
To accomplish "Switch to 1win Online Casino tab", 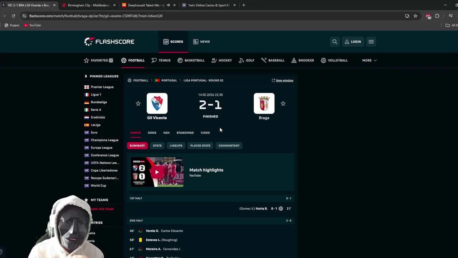I will click(x=209, y=5).
